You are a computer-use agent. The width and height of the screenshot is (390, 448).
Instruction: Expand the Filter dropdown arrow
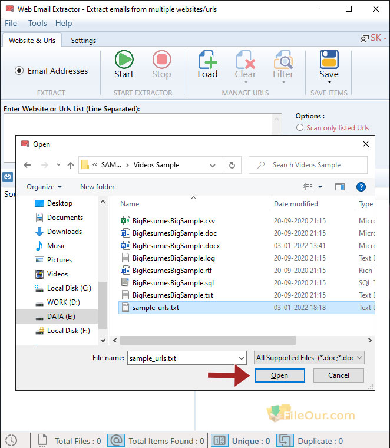pos(283,83)
